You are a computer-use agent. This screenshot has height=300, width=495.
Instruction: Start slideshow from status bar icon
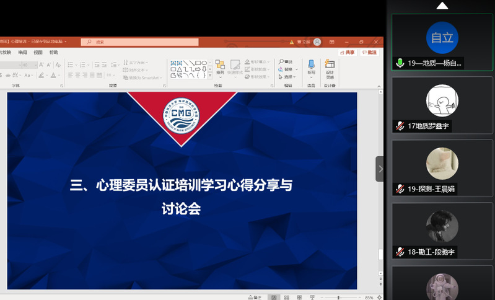pos(312,298)
